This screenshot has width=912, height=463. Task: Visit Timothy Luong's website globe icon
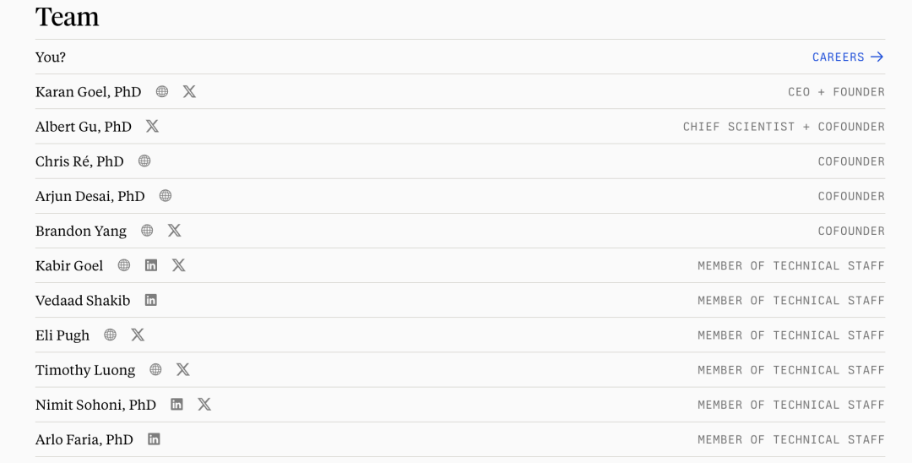click(x=155, y=369)
